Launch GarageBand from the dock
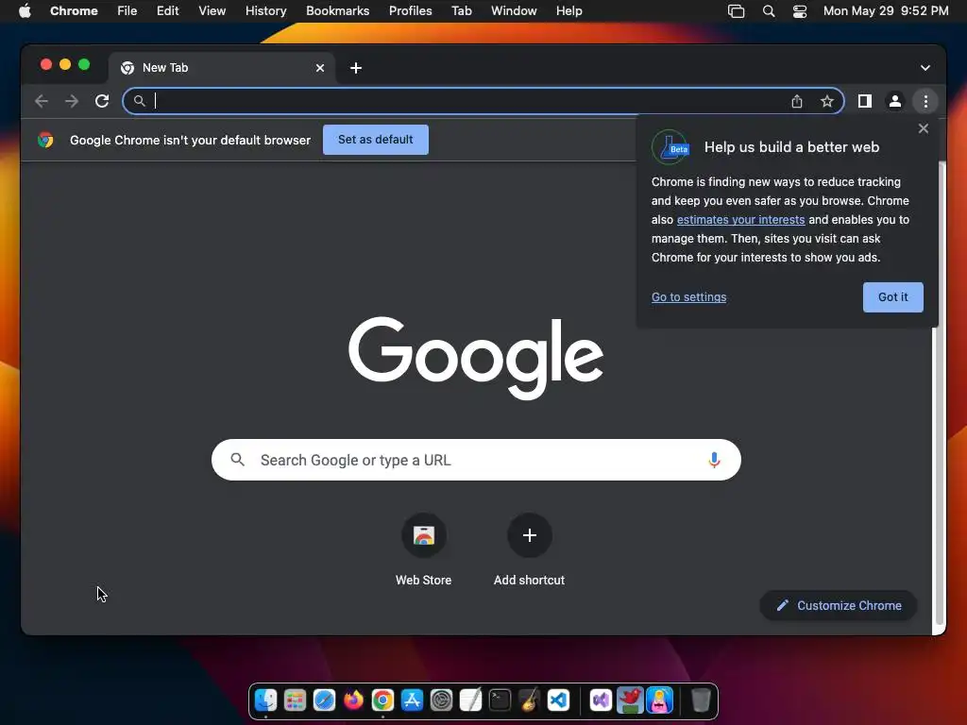 pos(529,700)
